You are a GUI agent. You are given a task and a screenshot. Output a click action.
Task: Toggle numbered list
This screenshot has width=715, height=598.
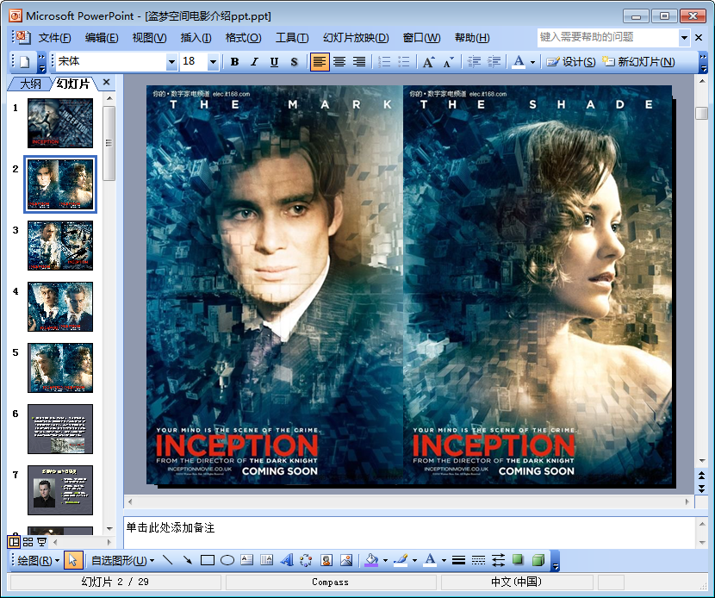tap(384, 61)
